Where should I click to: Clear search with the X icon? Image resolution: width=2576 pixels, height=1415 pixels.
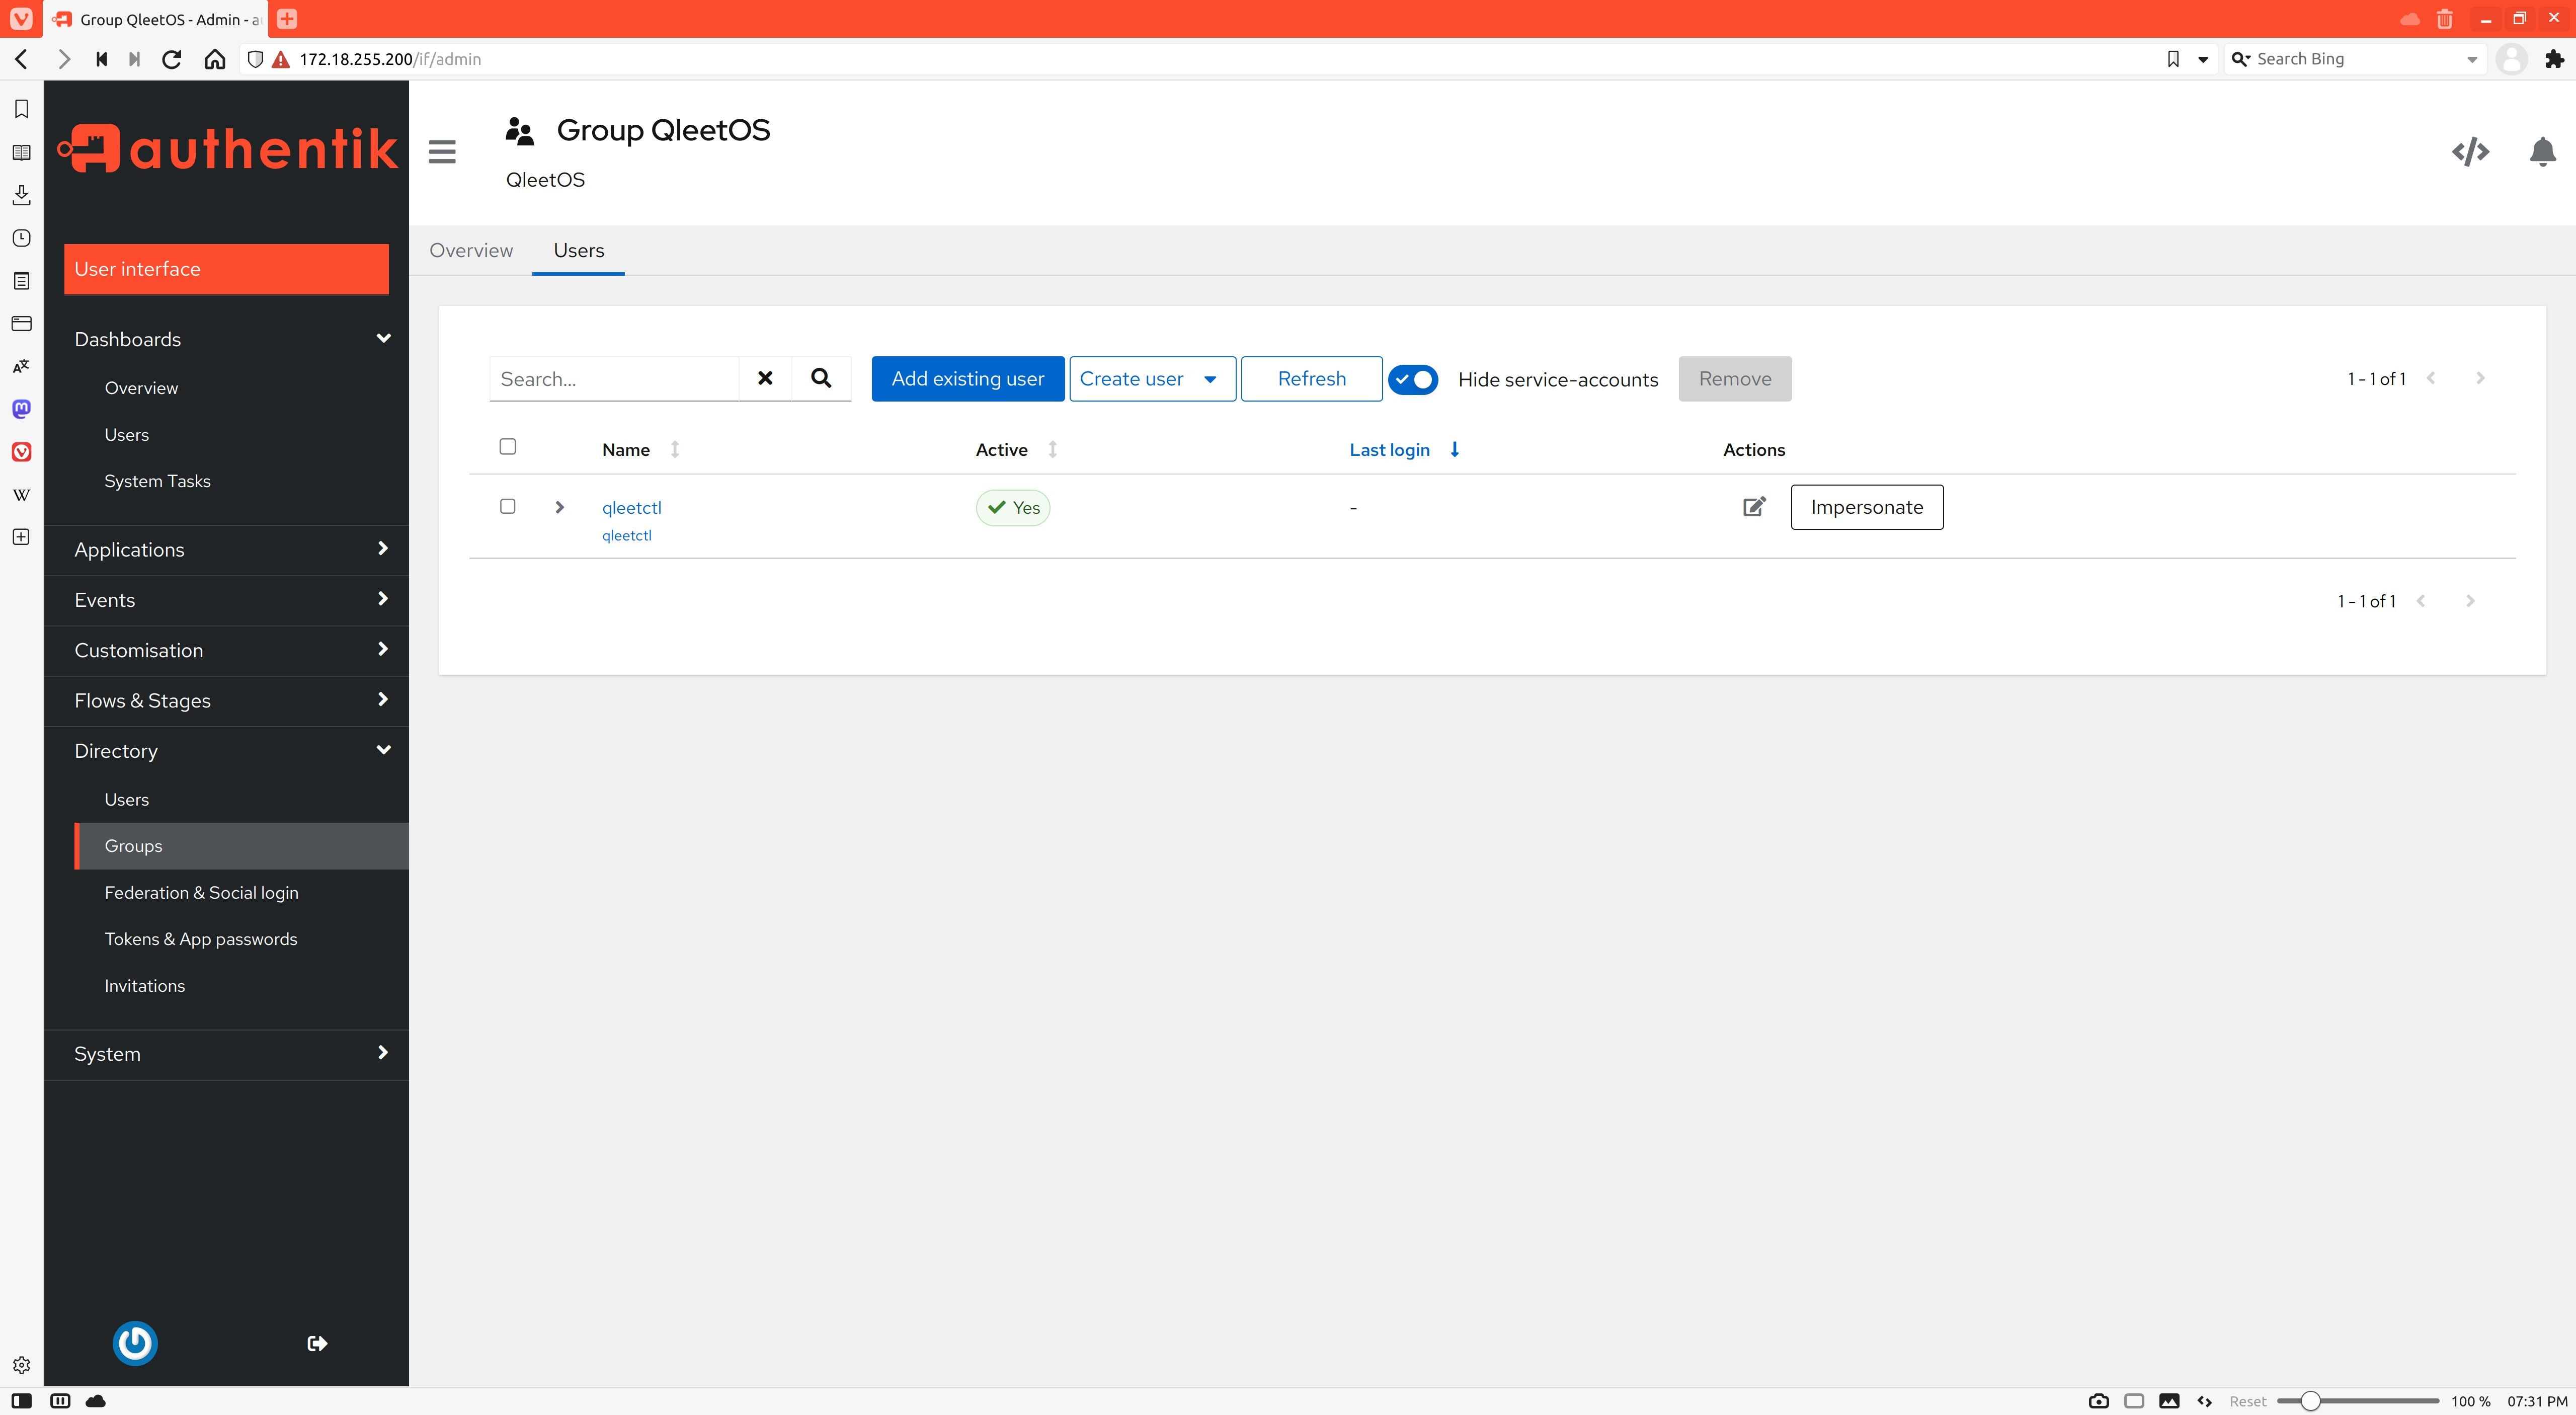tap(765, 378)
